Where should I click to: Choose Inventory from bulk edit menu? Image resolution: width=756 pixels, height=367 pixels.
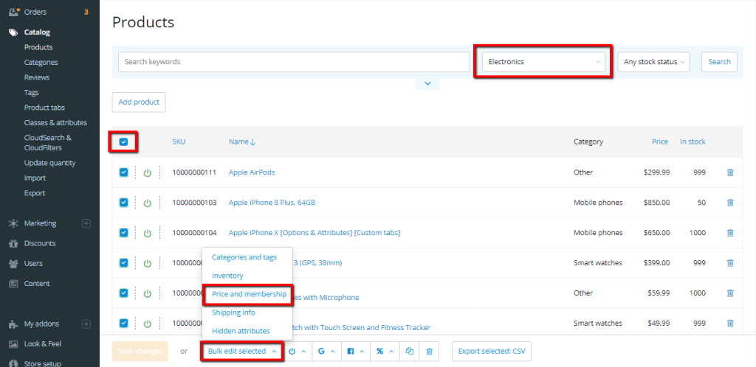227,276
